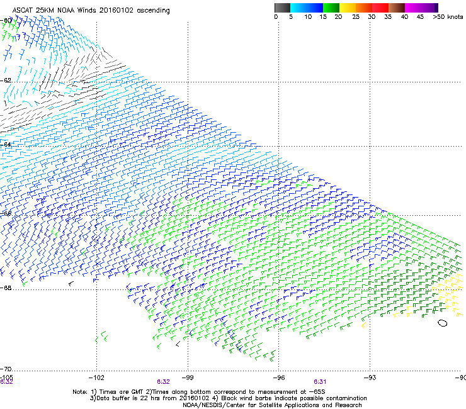
Task: Click the latitude label '-64'
Action: pos(6,144)
